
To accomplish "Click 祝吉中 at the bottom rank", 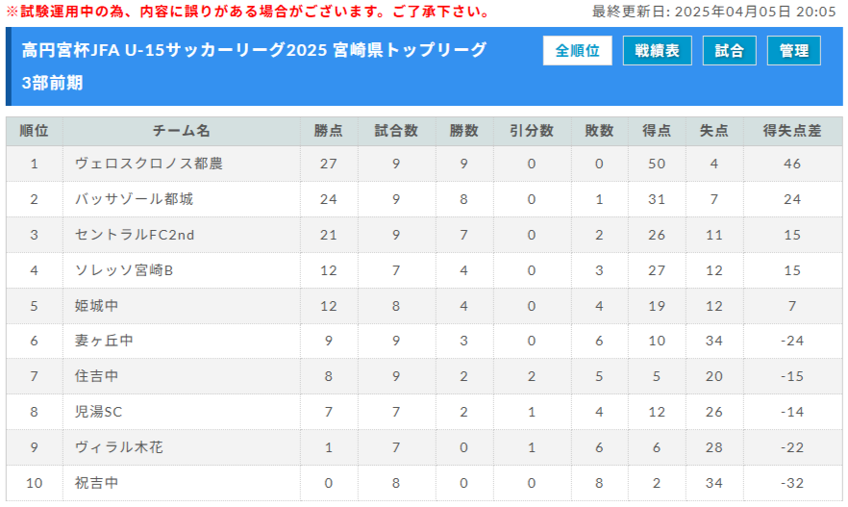I will [x=96, y=483].
